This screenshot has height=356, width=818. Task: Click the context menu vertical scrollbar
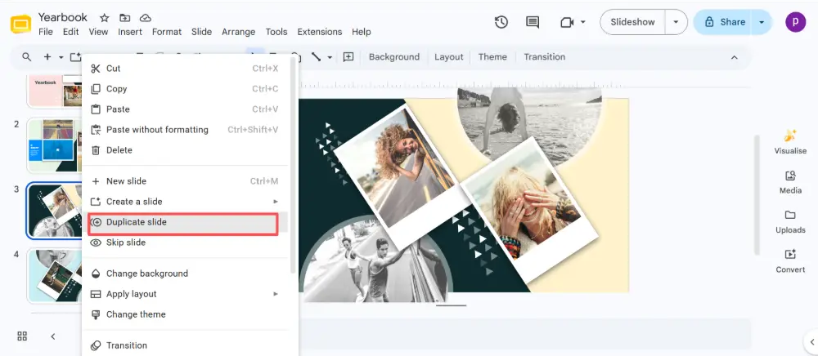293,167
